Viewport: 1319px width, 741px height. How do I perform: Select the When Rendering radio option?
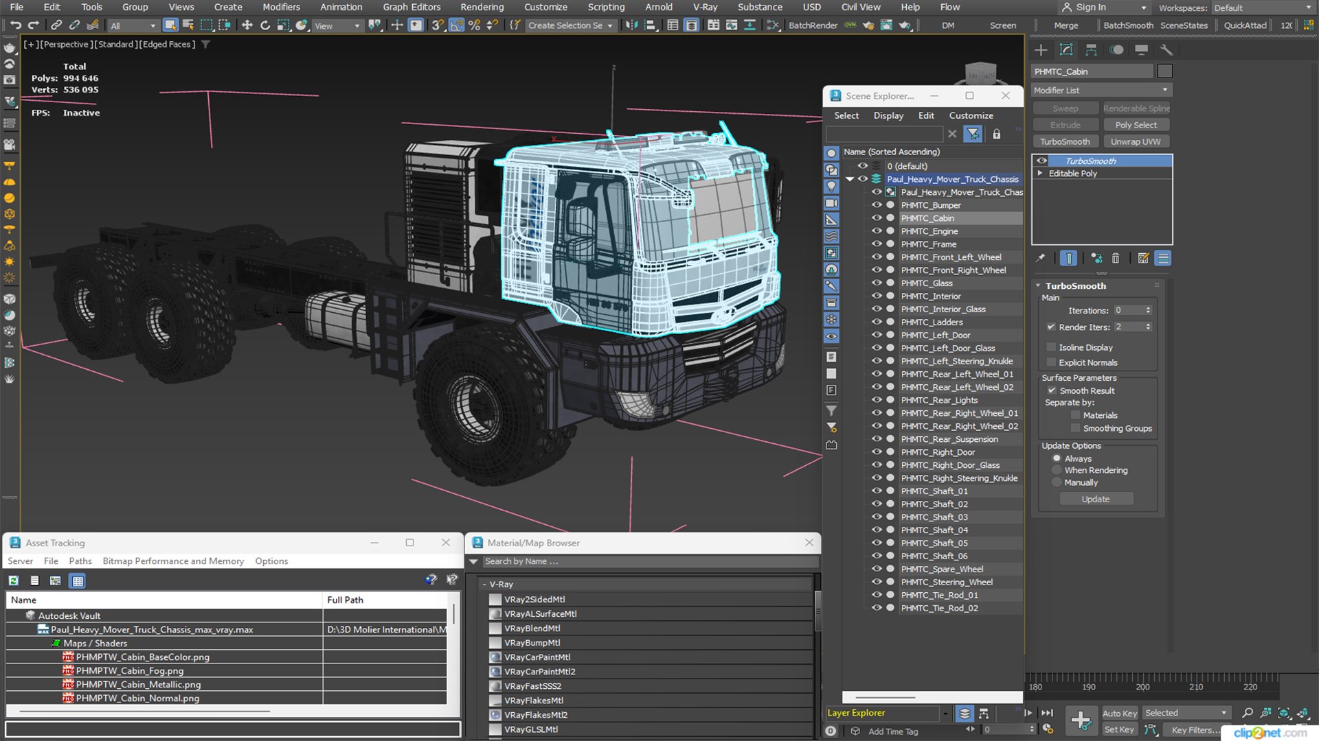[1057, 470]
